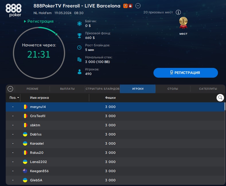This screenshot has width=226, height=186.
Task: Open the Сателлиты tab
Action: click(208, 89)
